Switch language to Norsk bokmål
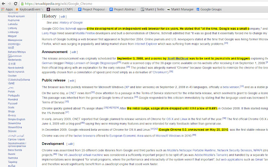 pyautogui.click(x=16, y=68)
